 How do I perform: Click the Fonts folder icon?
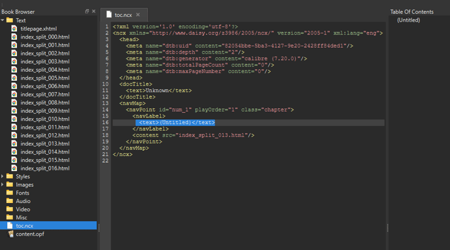click(x=10, y=193)
